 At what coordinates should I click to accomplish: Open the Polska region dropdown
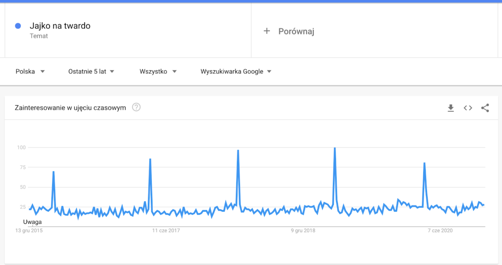coord(30,71)
